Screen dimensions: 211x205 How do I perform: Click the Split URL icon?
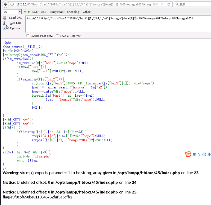tap(4, 23)
